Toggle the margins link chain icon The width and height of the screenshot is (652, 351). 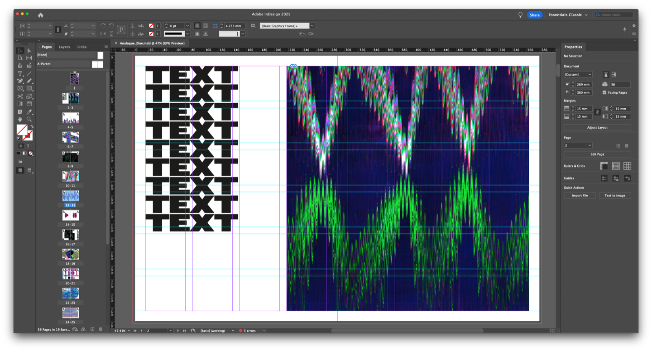tap(597, 112)
